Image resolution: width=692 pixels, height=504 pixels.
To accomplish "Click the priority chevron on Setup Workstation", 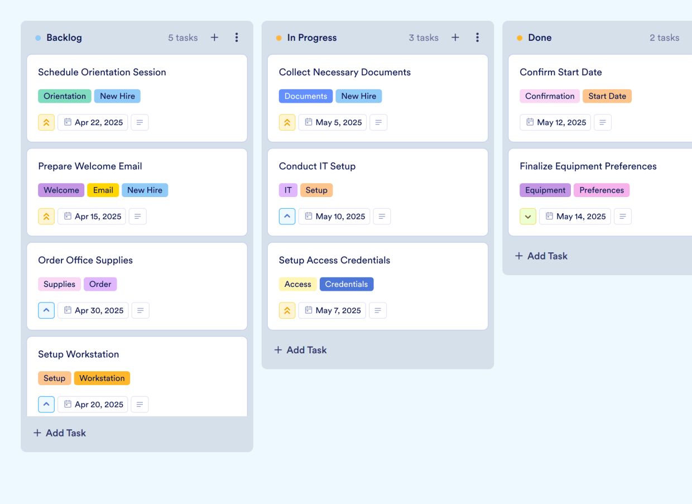I will click(46, 404).
